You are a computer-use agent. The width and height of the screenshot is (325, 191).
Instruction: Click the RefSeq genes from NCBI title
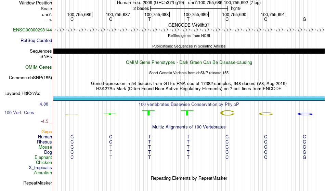tap(189, 36)
